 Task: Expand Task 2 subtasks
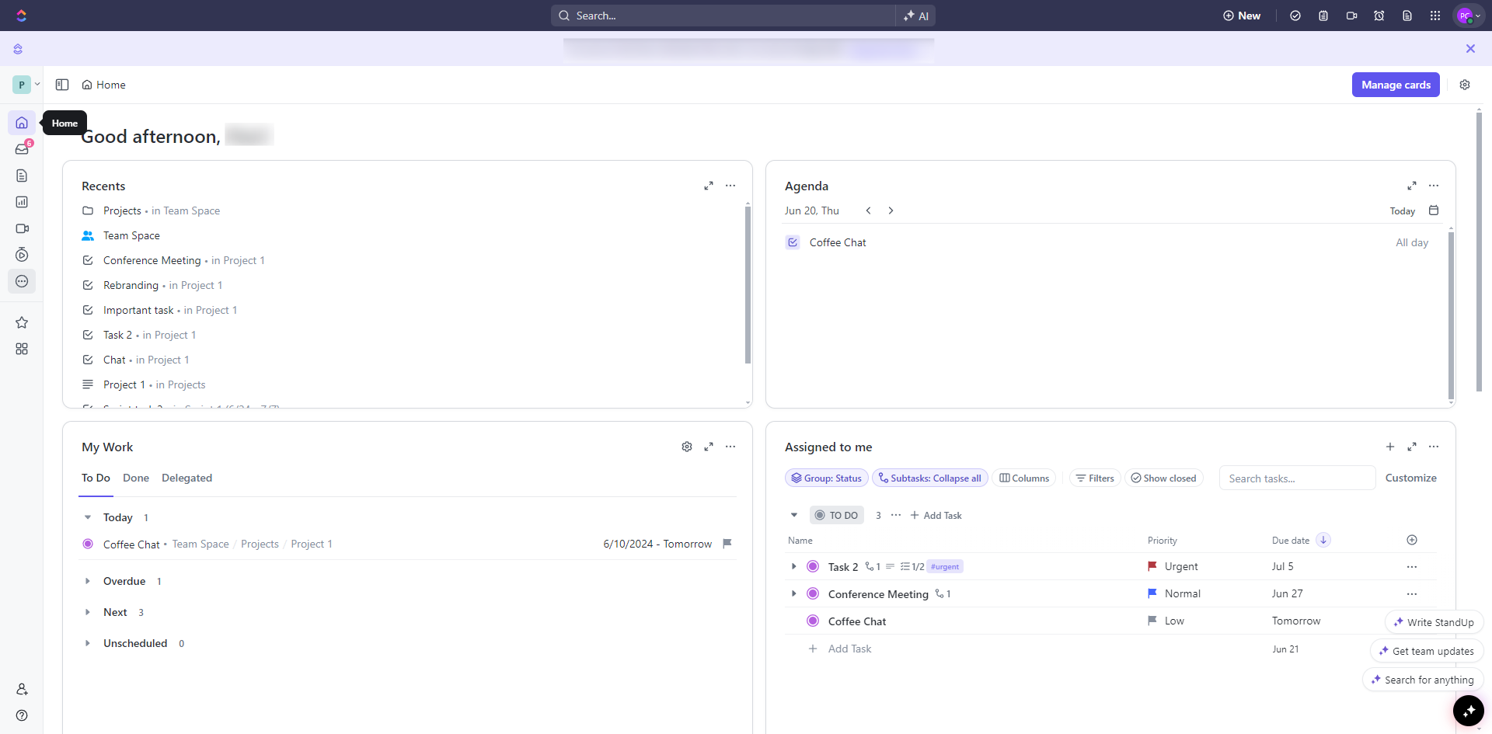coord(793,566)
